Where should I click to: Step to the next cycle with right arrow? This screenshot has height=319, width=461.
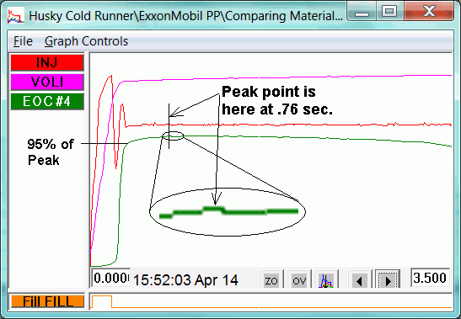tap(388, 280)
